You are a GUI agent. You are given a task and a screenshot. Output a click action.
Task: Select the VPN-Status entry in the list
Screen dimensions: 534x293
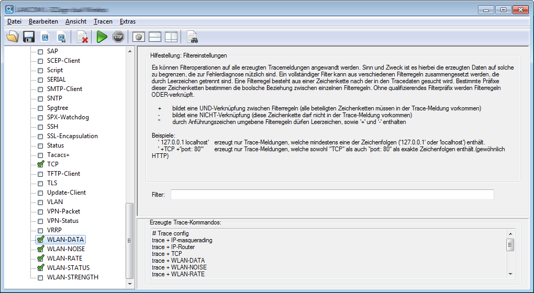point(63,221)
